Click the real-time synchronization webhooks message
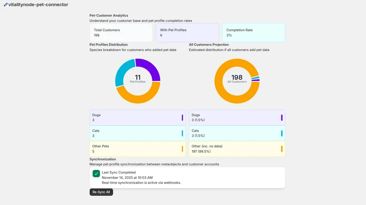 point(141,183)
